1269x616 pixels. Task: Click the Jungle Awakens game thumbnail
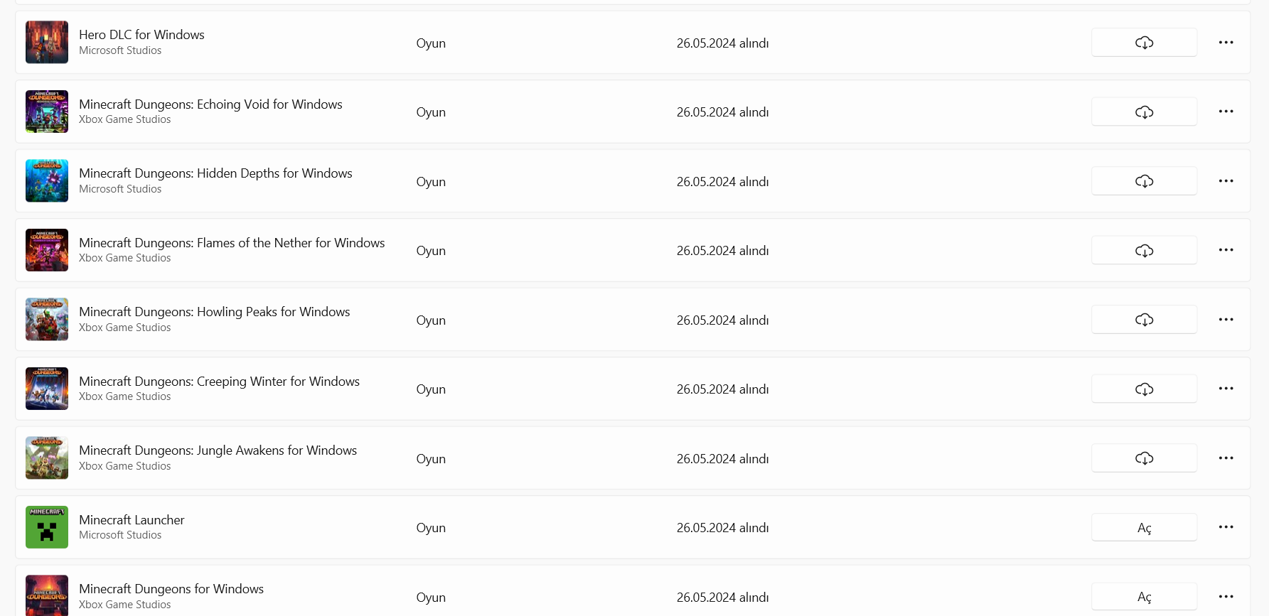point(47,458)
